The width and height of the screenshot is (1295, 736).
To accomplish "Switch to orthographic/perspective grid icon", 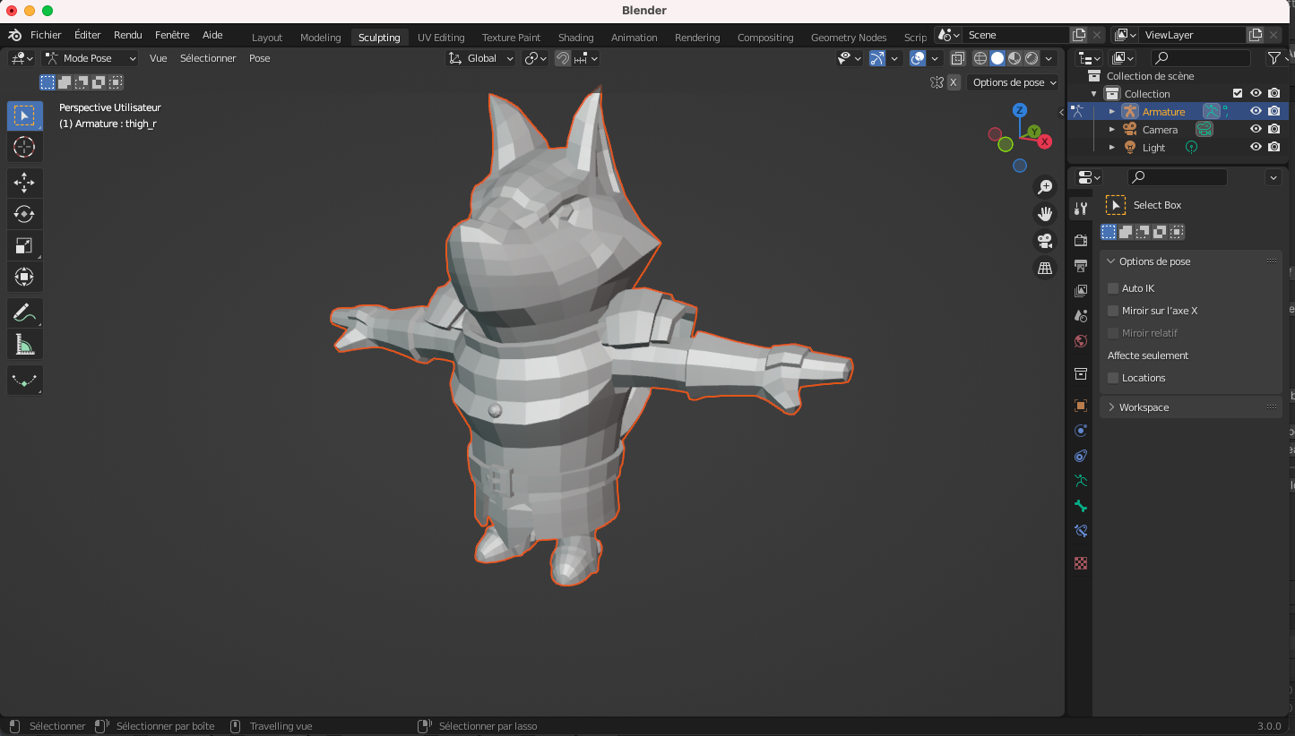I will pos(1045,268).
